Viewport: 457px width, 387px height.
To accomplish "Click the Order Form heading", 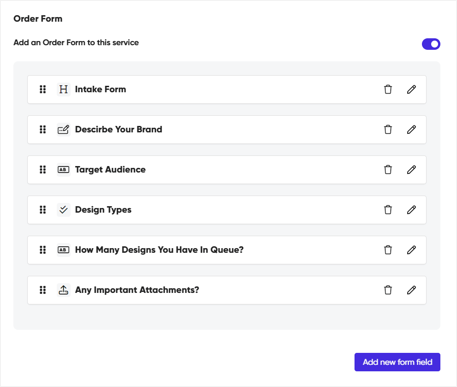I will click(38, 18).
